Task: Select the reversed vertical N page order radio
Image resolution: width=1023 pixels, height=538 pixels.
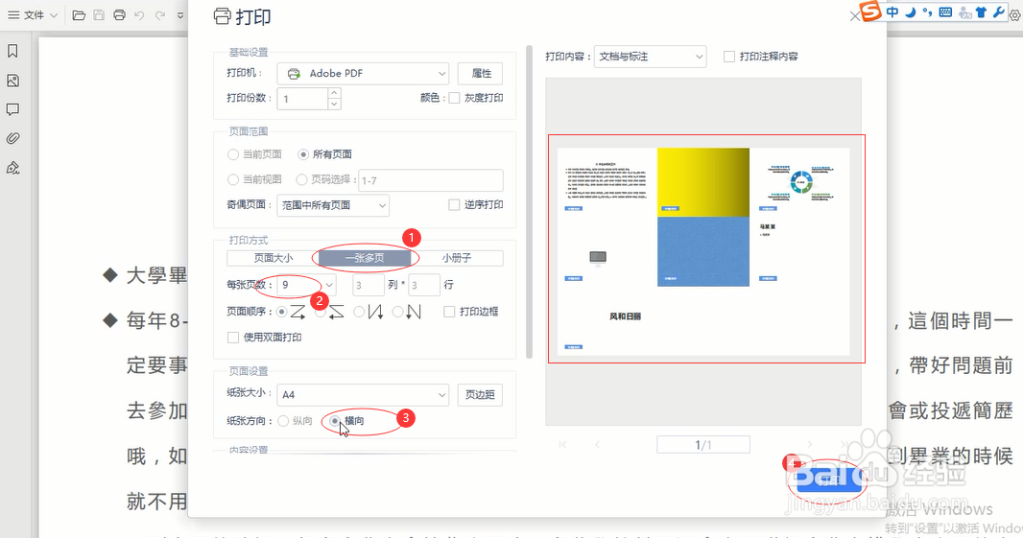Action: (397, 313)
